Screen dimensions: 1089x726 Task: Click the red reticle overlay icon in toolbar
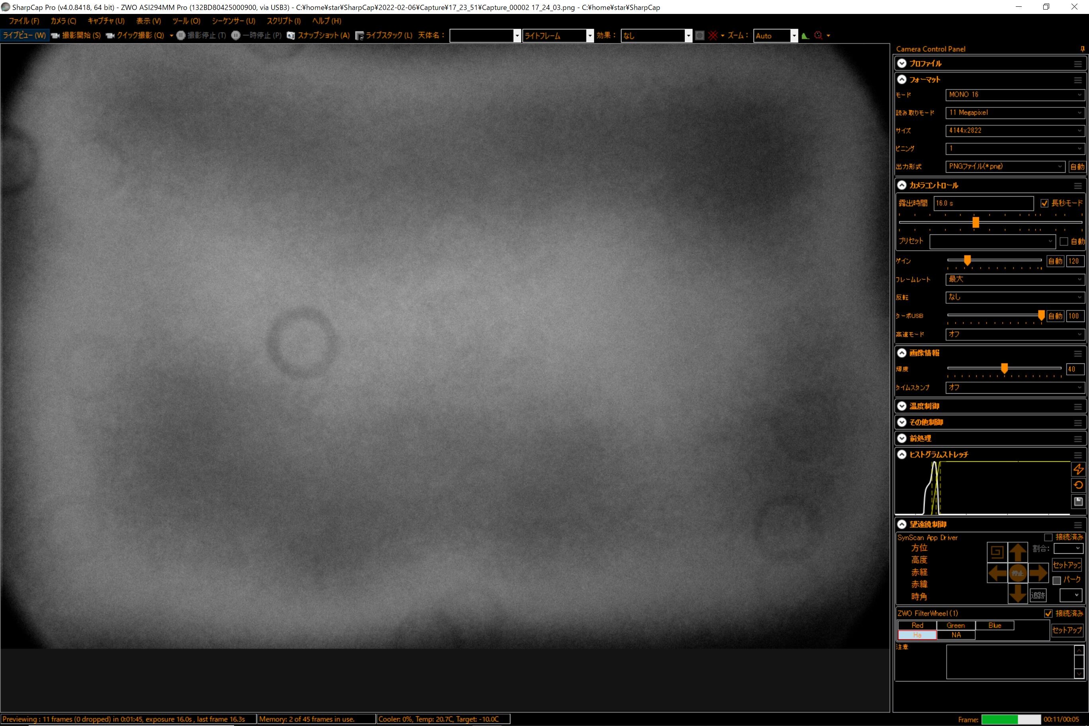[x=713, y=36]
